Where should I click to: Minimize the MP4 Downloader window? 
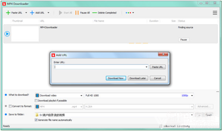point(201,3)
